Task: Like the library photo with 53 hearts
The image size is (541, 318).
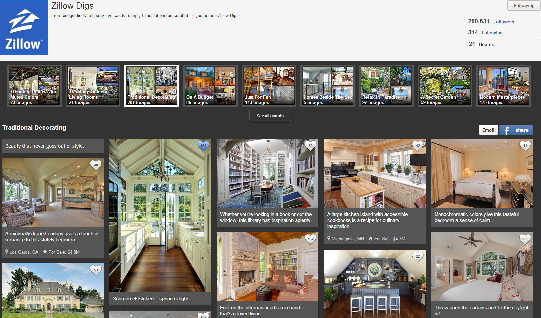Action: [x=311, y=146]
